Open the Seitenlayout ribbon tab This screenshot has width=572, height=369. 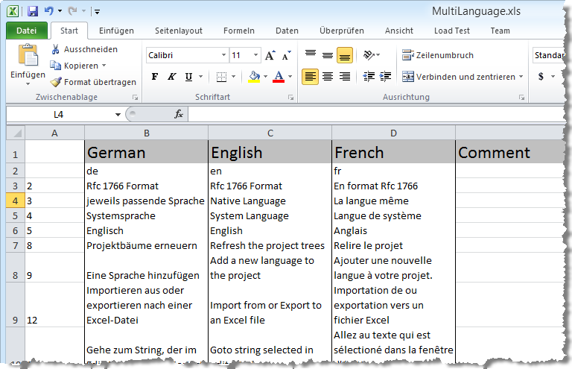pyautogui.click(x=178, y=31)
